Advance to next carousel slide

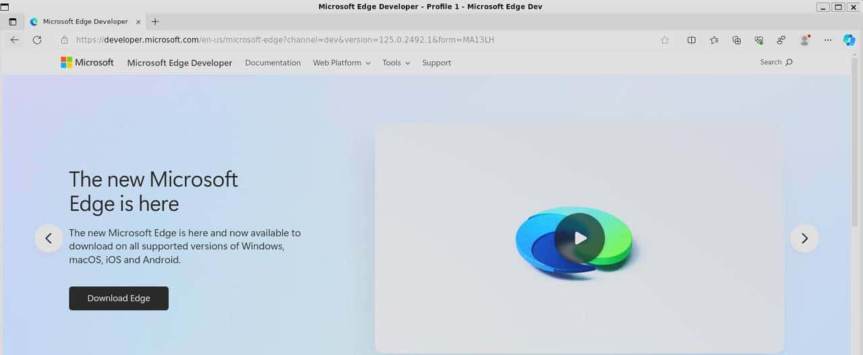(804, 238)
